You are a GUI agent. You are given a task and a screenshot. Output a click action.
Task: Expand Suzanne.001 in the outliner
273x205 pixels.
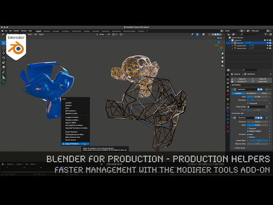[233, 46]
